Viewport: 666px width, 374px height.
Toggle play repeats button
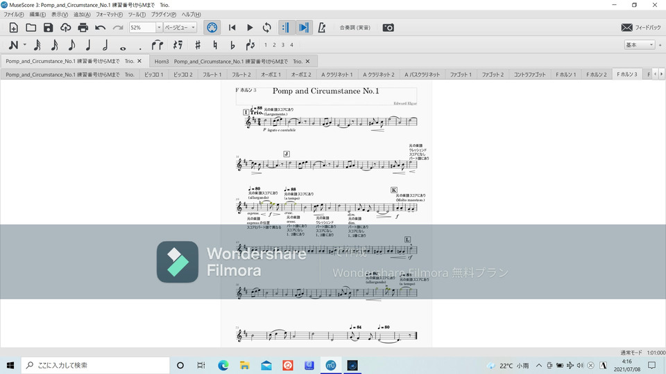pos(285,28)
